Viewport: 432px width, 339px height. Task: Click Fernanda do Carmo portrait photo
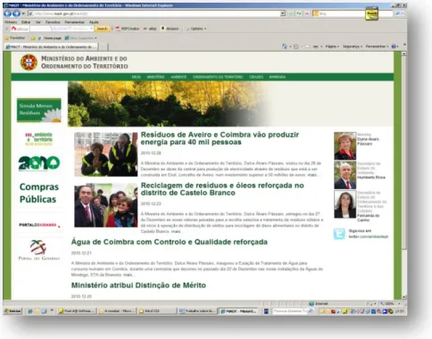tap(345, 204)
